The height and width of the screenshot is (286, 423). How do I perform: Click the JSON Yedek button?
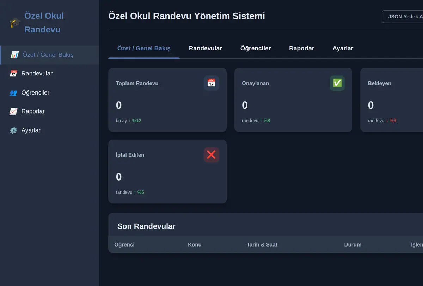403,17
